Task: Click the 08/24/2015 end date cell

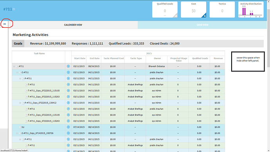Action: point(94,66)
